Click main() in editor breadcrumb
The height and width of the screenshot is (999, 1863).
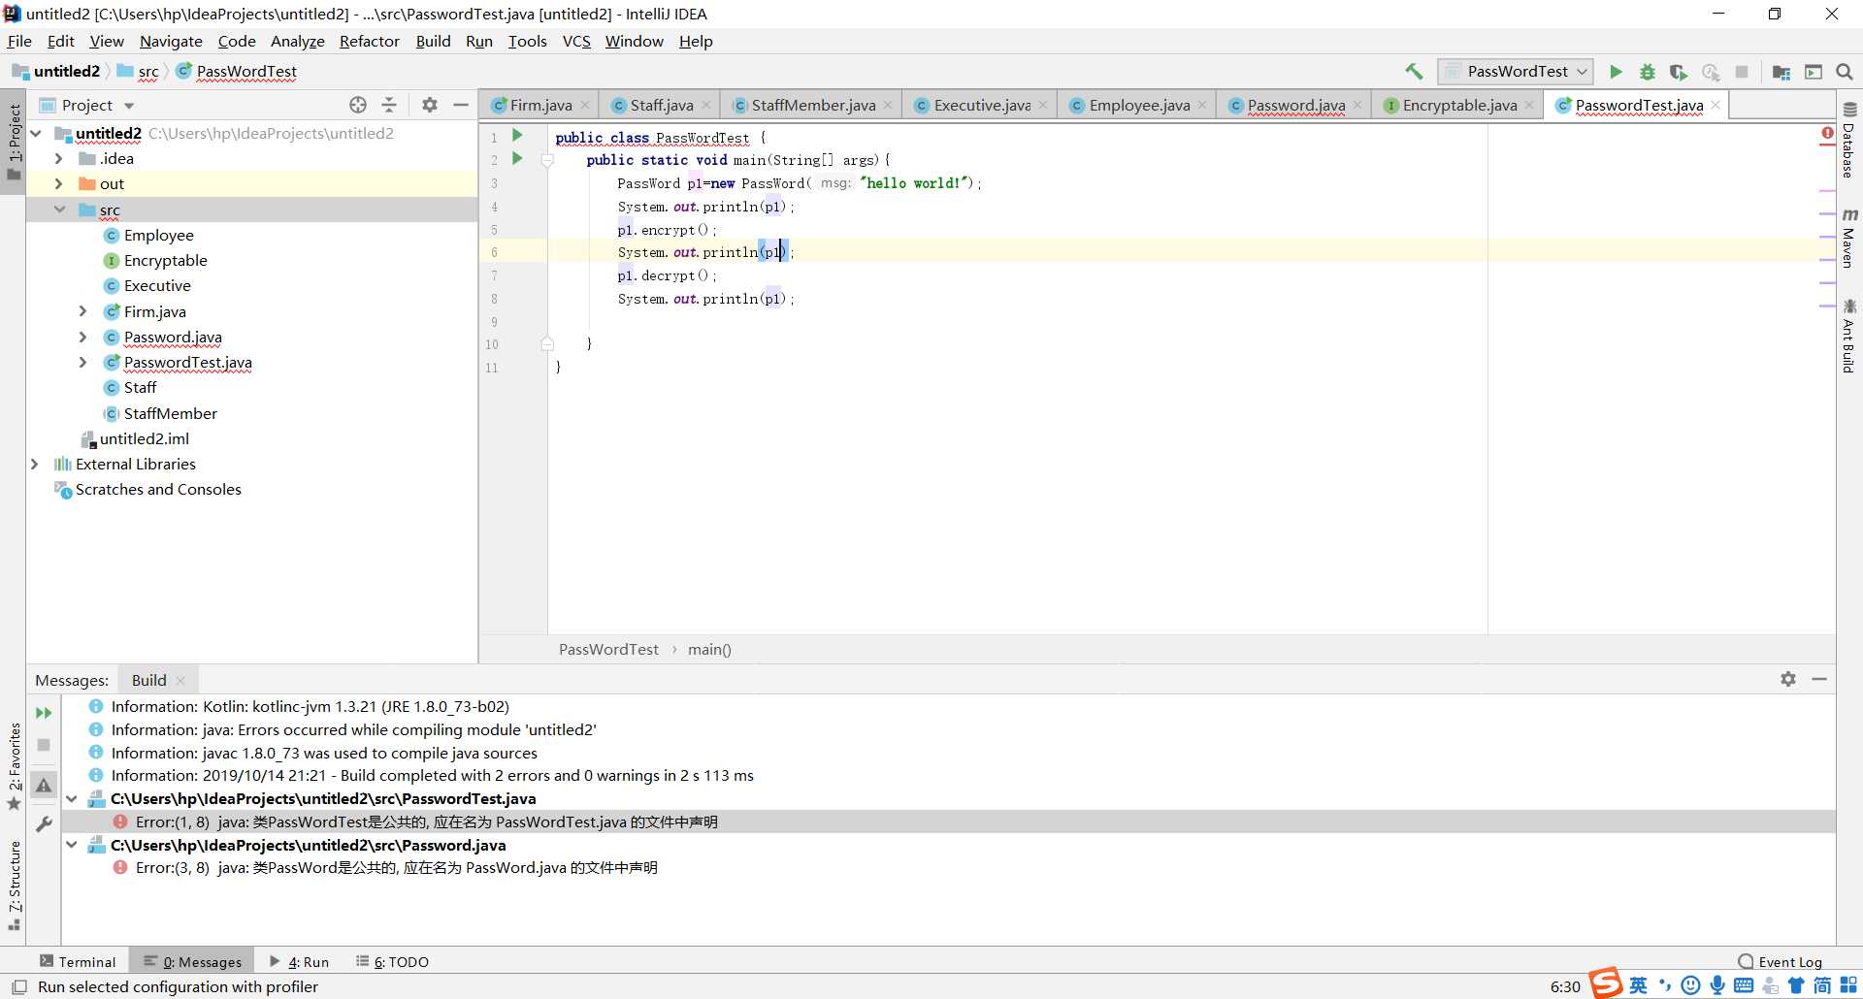tap(709, 649)
